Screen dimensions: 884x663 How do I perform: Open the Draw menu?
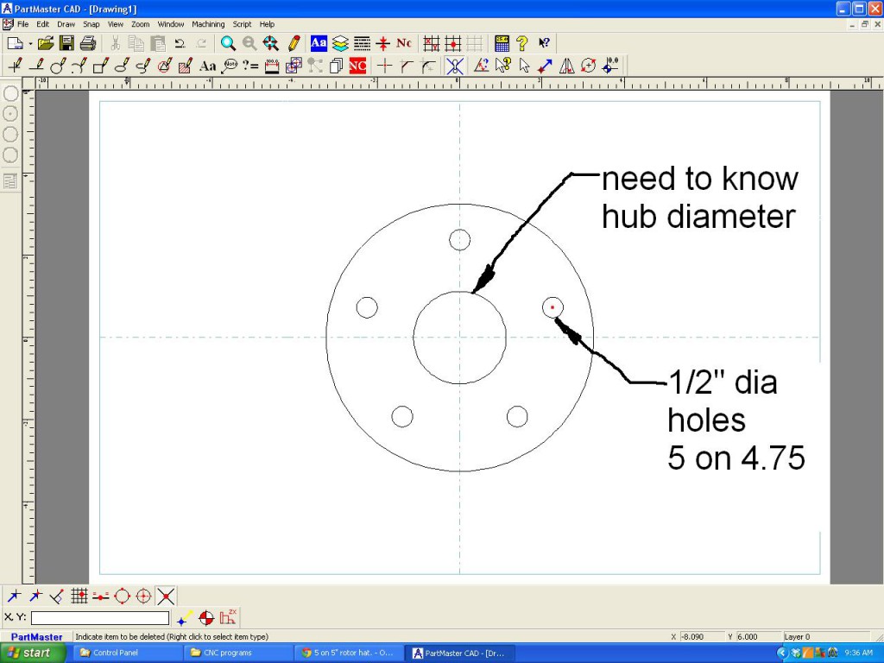(66, 24)
